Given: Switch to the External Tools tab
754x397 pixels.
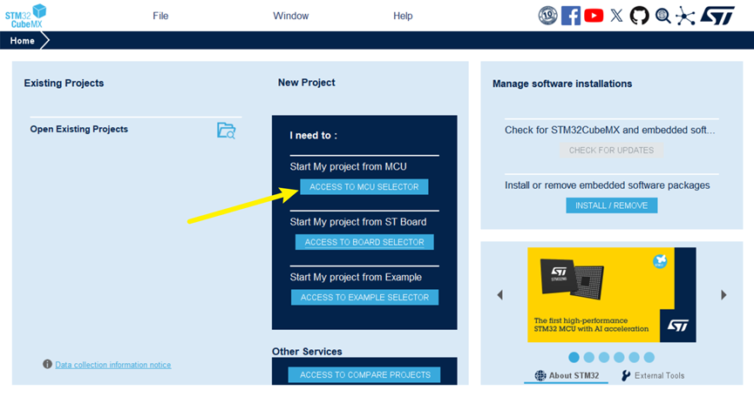Looking at the screenshot, I should 653,375.
